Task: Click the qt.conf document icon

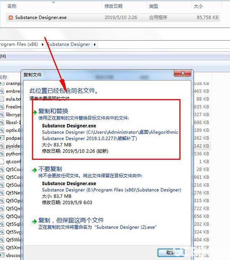Action: (2, 161)
